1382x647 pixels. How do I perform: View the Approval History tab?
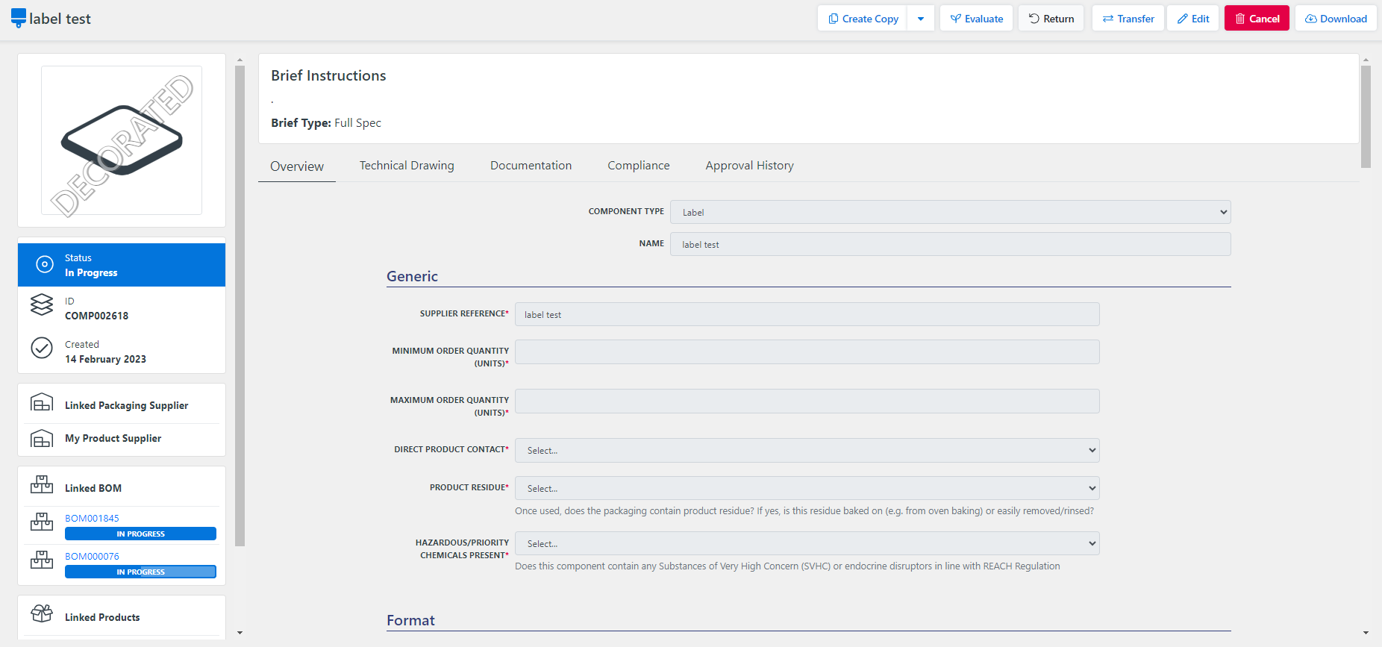click(x=749, y=166)
